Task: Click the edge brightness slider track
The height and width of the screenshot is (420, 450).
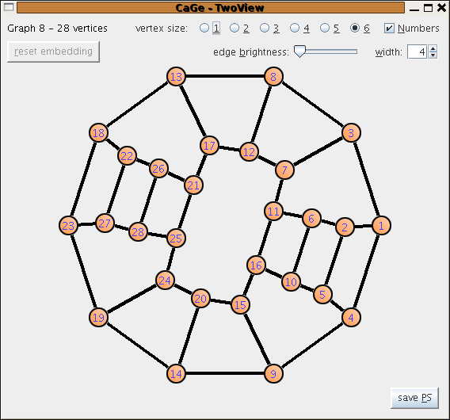Action: click(326, 52)
